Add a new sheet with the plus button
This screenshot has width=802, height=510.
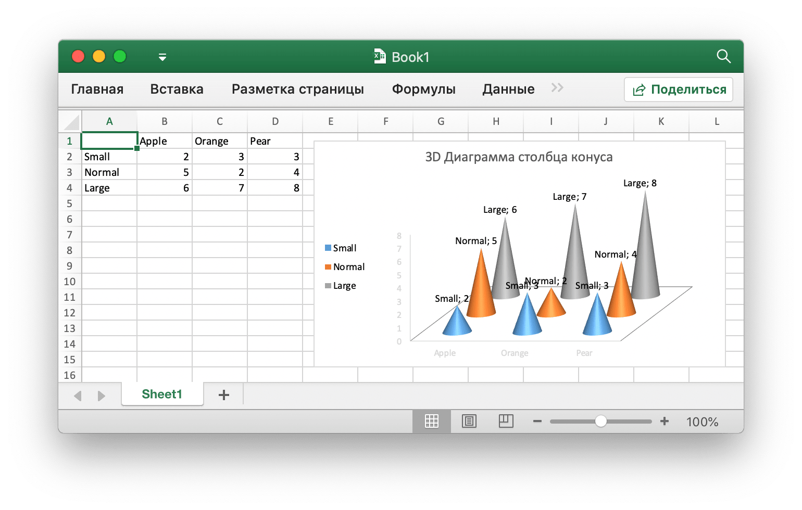(x=223, y=395)
